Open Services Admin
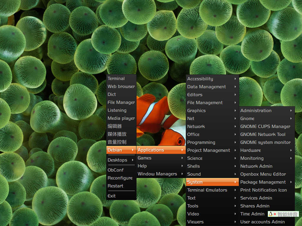The image size is (302, 226). point(267,198)
